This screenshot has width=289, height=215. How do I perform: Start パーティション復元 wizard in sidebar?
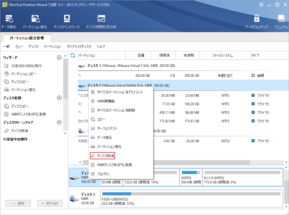point(20,90)
